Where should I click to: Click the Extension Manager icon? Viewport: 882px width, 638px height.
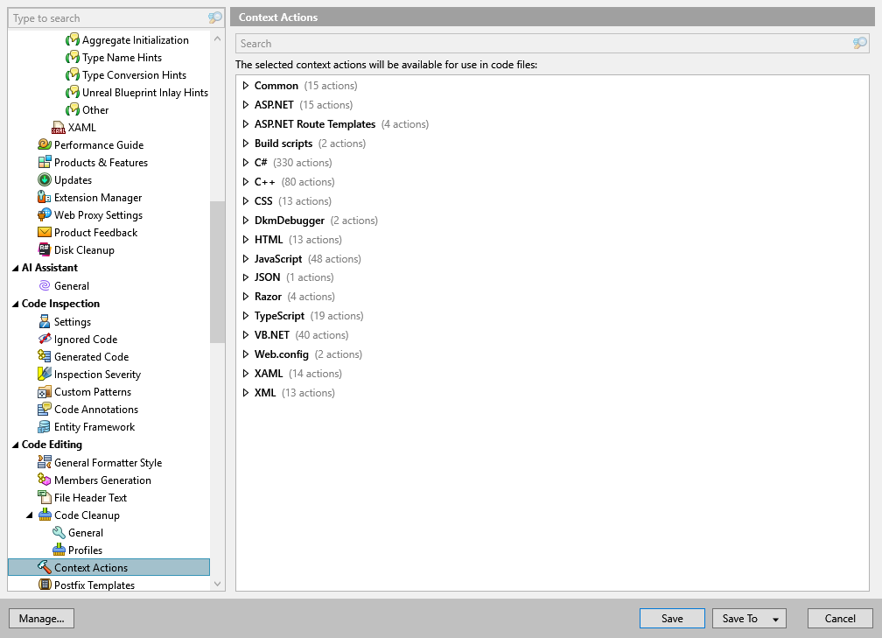point(45,197)
